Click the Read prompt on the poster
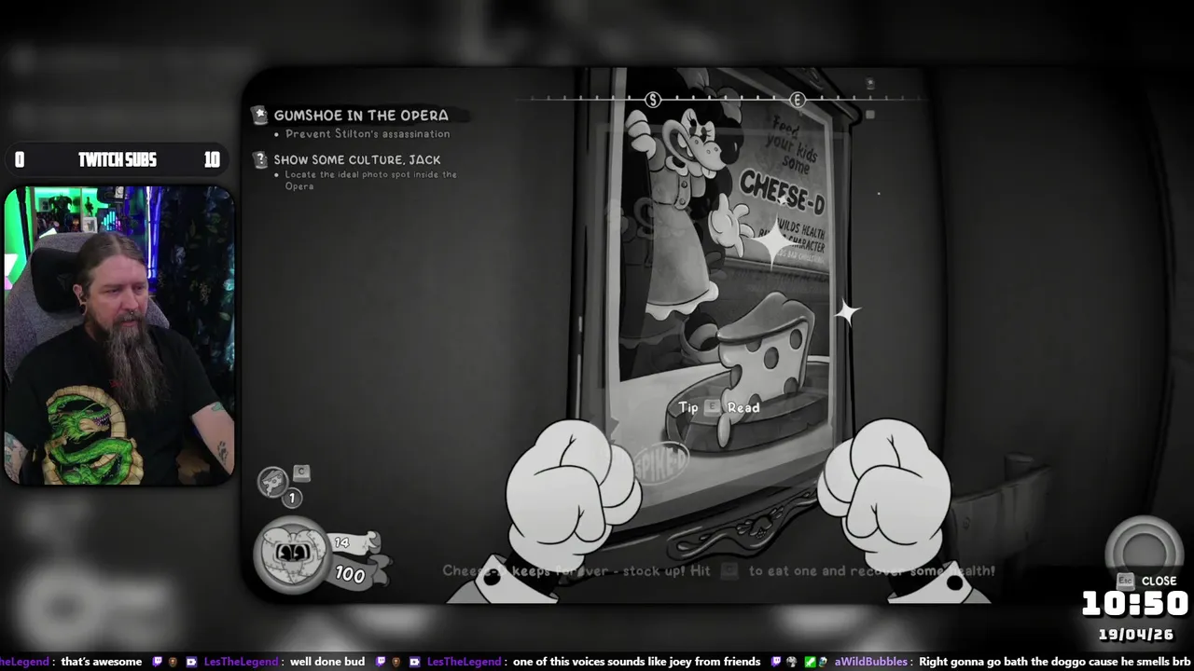This screenshot has height=671, width=1194. pos(743,407)
